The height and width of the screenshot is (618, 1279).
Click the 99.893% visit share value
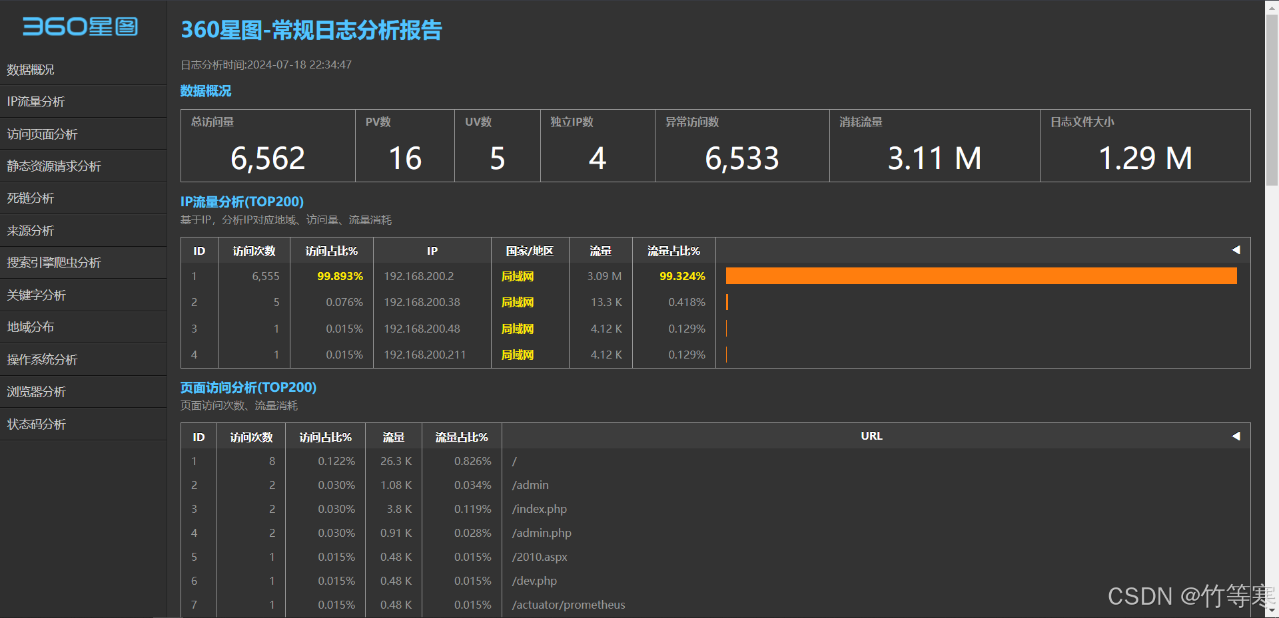(x=340, y=276)
